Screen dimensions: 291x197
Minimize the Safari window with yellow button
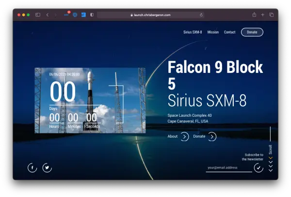click(24, 15)
